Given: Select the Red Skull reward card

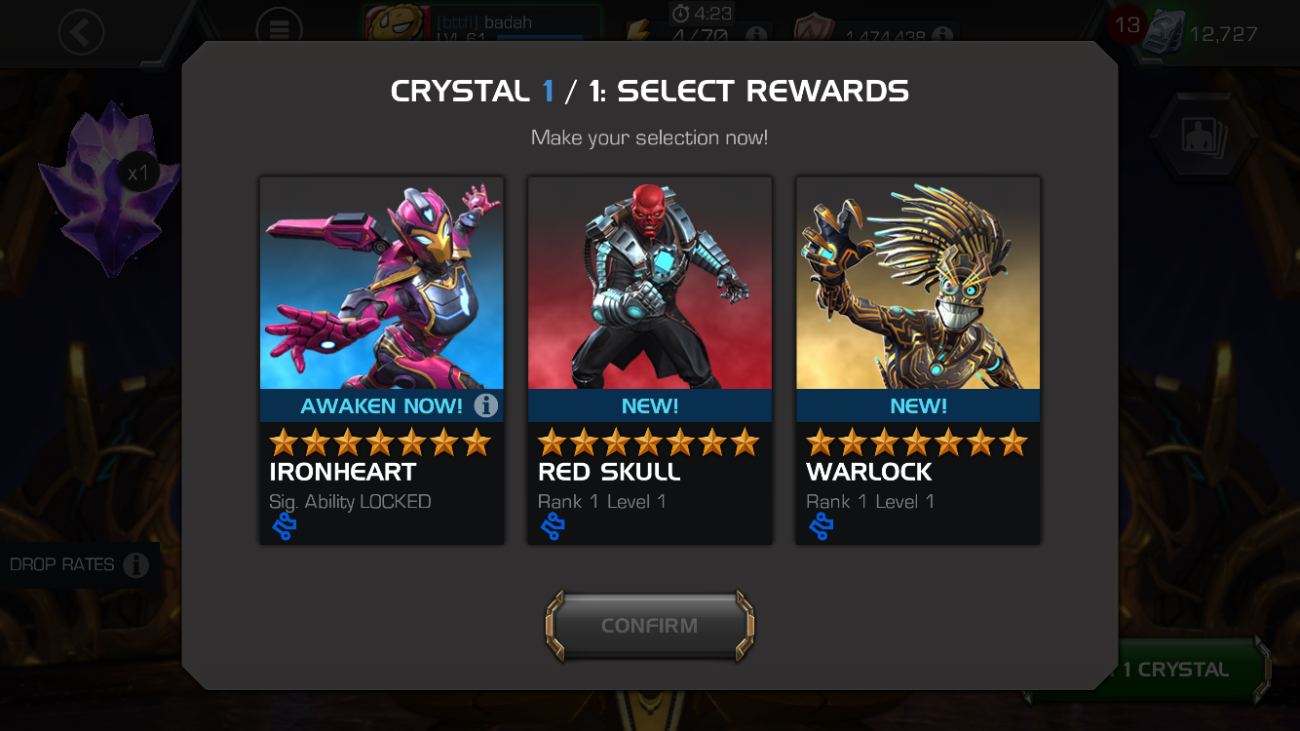Looking at the screenshot, I should [x=650, y=360].
